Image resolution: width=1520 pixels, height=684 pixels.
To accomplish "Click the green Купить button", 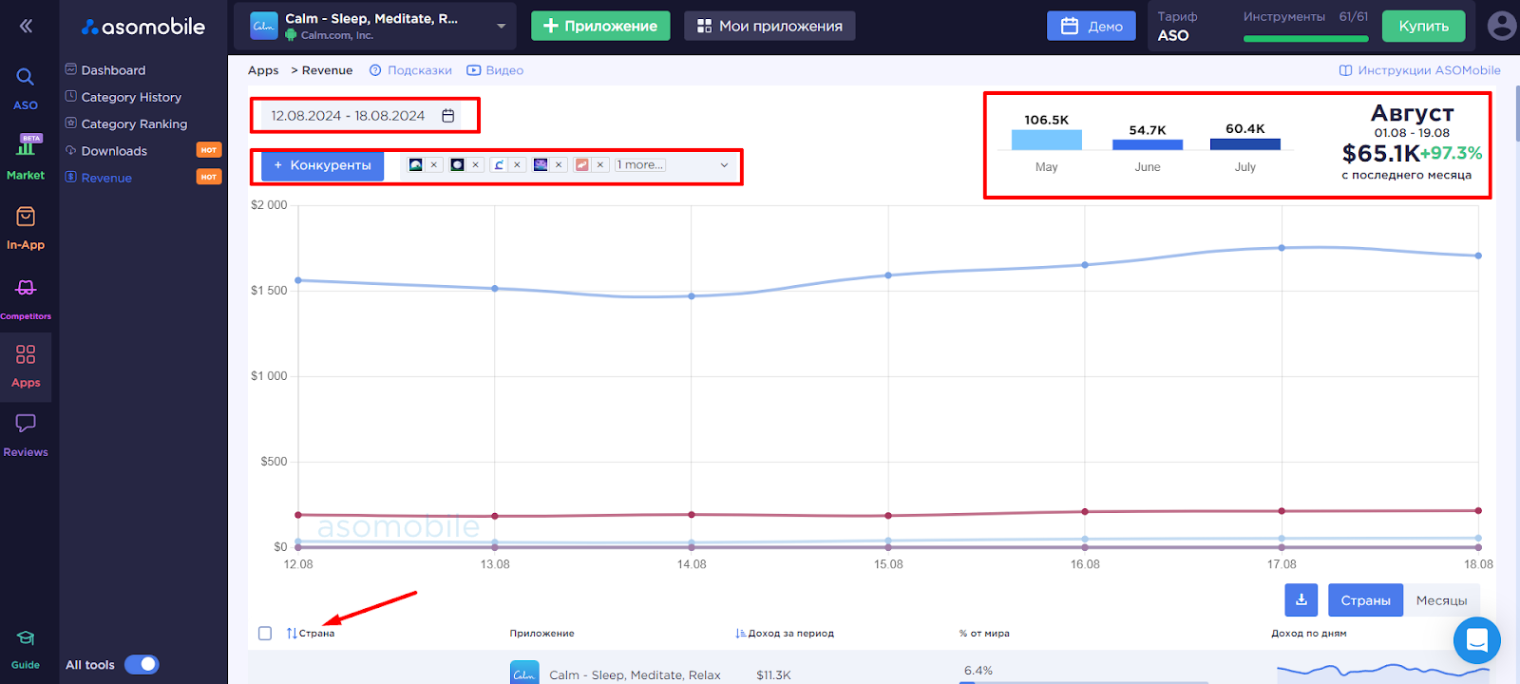I will pyautogui.click(x=1423, y=26).
